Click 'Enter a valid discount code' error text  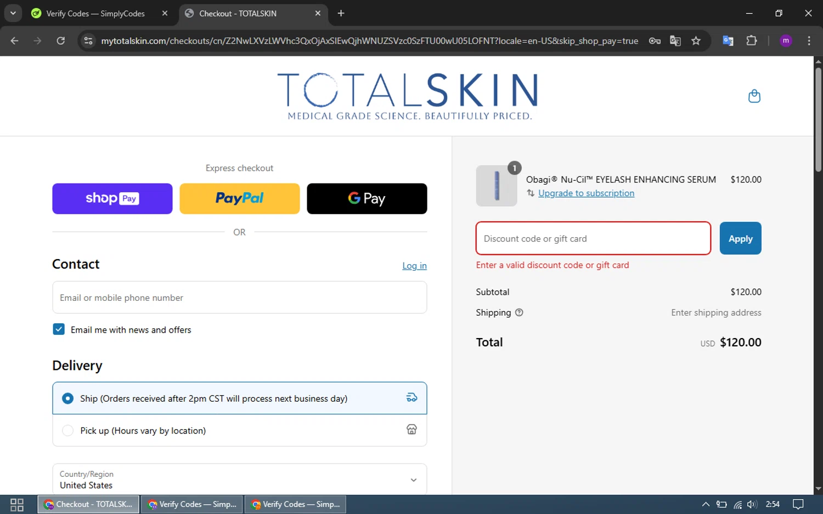point(553,265)
